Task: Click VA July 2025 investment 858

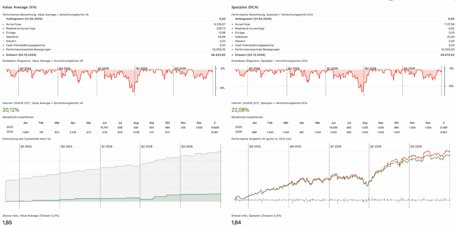Action: click(x=120, y=127)
